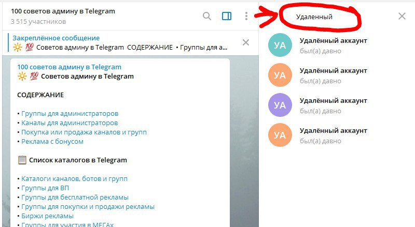Click 'Список каталогов в Telegram' heading
The width and height of the screenshot is (415, 227).
pyautogui.click(x=78, y=160)
